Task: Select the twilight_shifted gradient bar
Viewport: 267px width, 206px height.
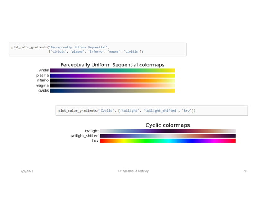Action: pos(167,136)
